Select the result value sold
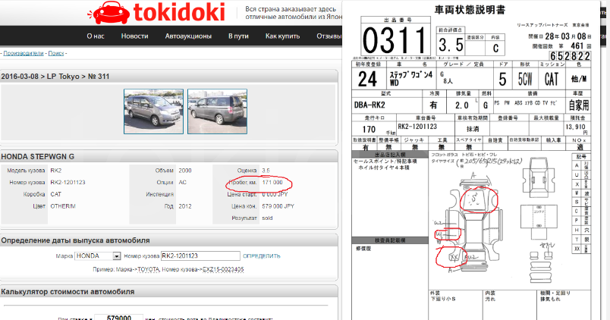Screen dimensions: 610x320 [267, 218]
